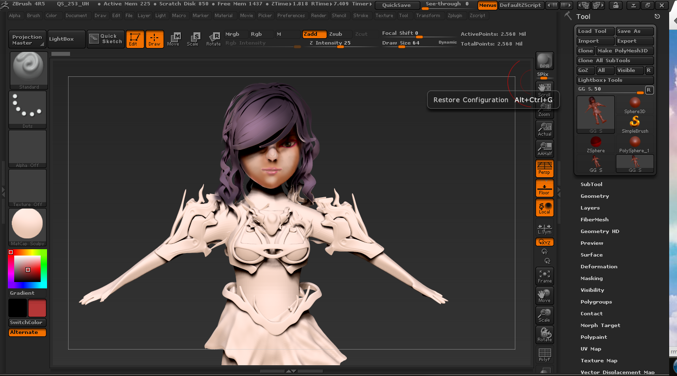This screenshot has height=376, width=677.
Task: Expand the SubTool section
Action: 591,185
